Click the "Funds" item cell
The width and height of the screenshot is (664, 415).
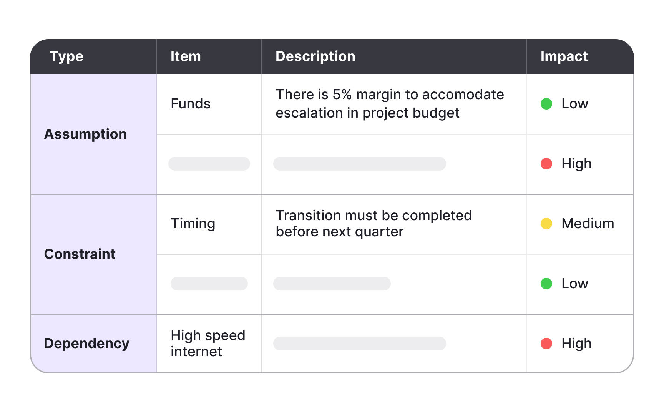[191, 104]
